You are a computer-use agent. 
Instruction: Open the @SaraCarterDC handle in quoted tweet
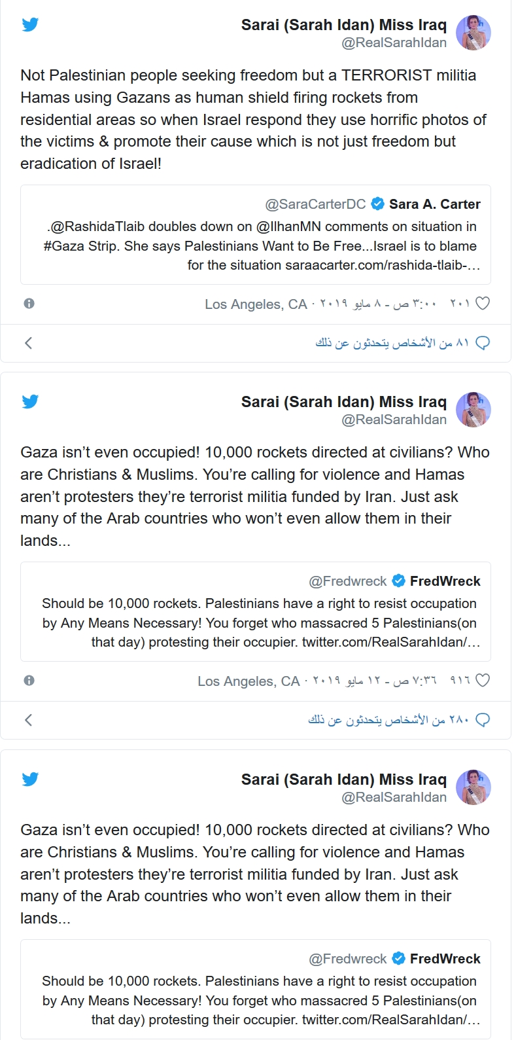[x=315, y=204]
